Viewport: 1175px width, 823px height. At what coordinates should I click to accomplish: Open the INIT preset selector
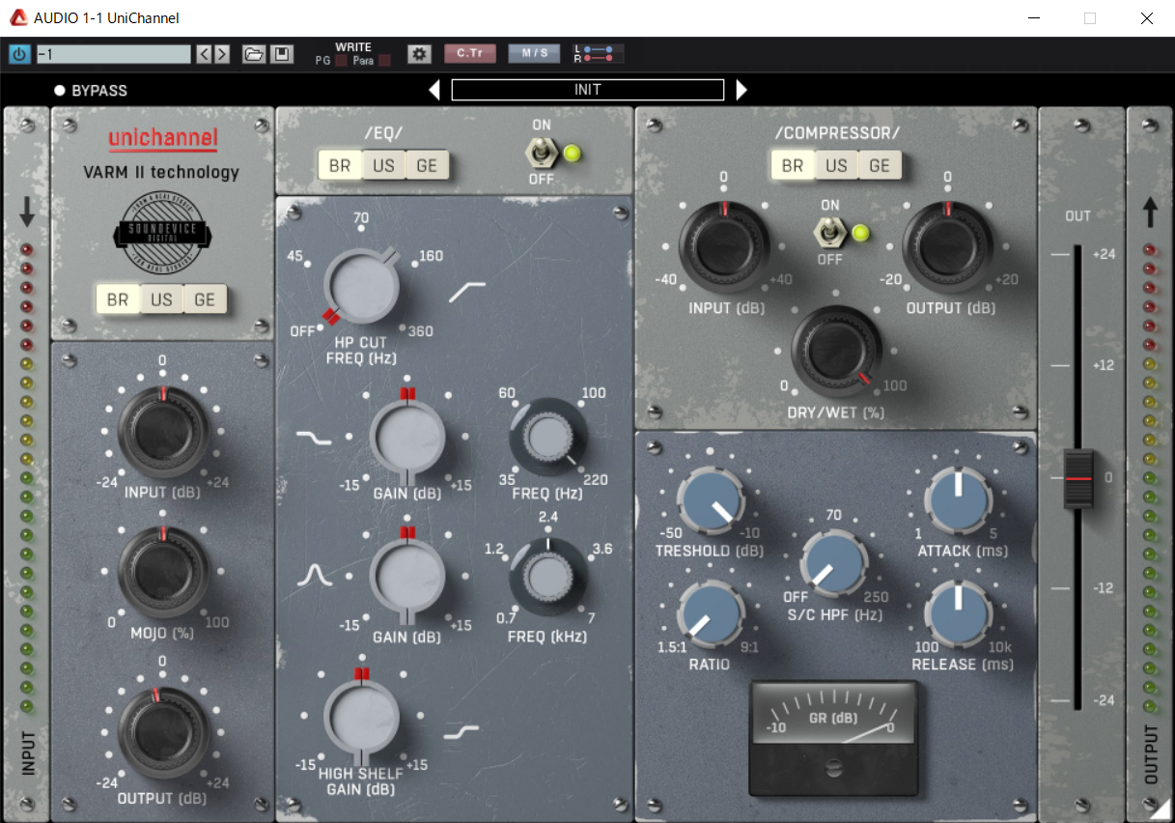(x=588, y=90)
